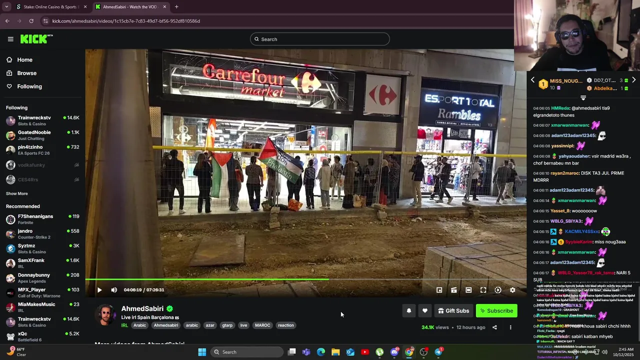Play the VOD video
The width and height of the screenshot is (640, 360).
pos(99,290)
